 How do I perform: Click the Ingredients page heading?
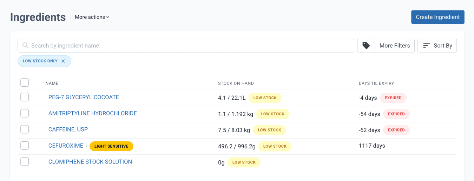click(38, 17)
